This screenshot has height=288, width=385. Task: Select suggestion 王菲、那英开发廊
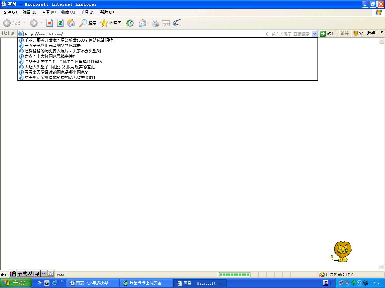coord(167,40)
